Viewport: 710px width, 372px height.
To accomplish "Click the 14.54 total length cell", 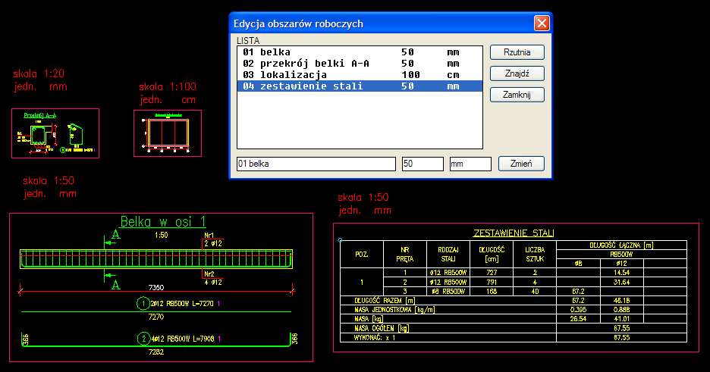I will tap(622, 273).
